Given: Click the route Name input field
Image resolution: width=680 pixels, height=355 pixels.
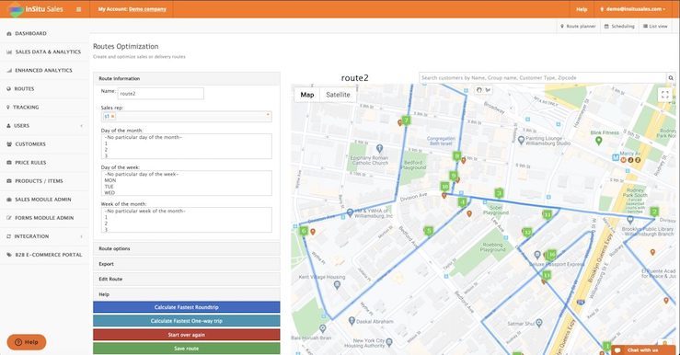Looking at the screenshot, I should (x=160, y=93).
